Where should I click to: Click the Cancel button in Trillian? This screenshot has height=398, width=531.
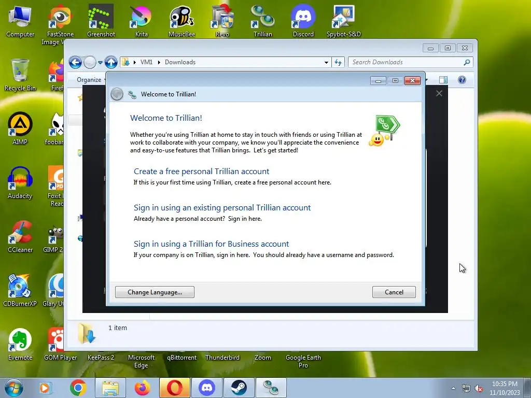click(x=394, y=292)
